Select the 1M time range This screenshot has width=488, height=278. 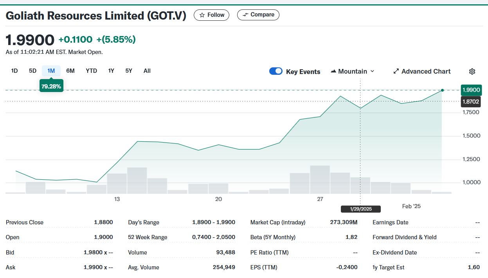coord(51,71)
